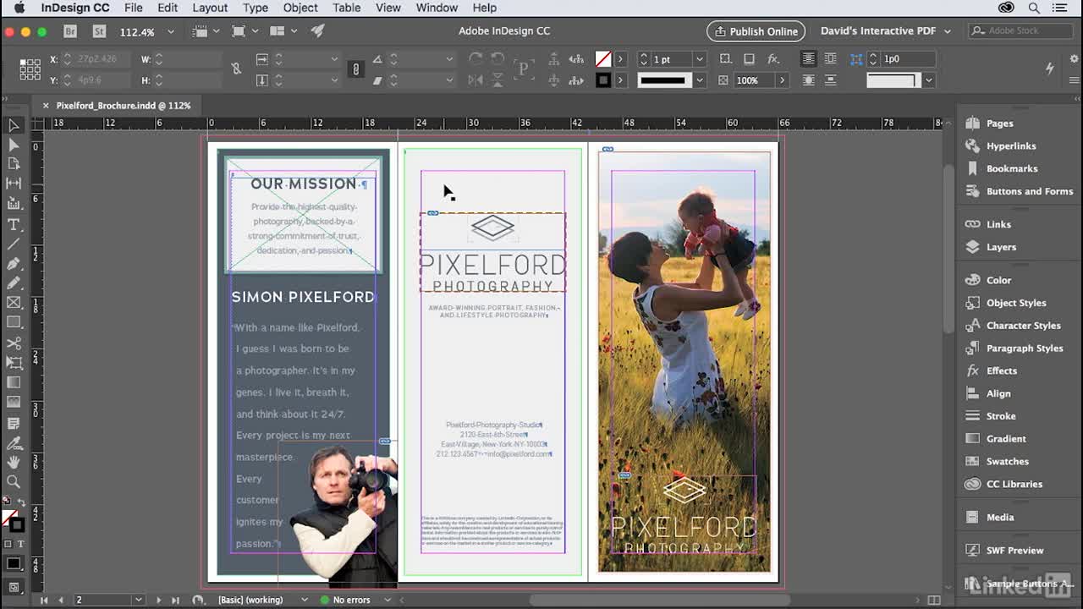
Task: Open the Layout menu
Action: (210, 8)
